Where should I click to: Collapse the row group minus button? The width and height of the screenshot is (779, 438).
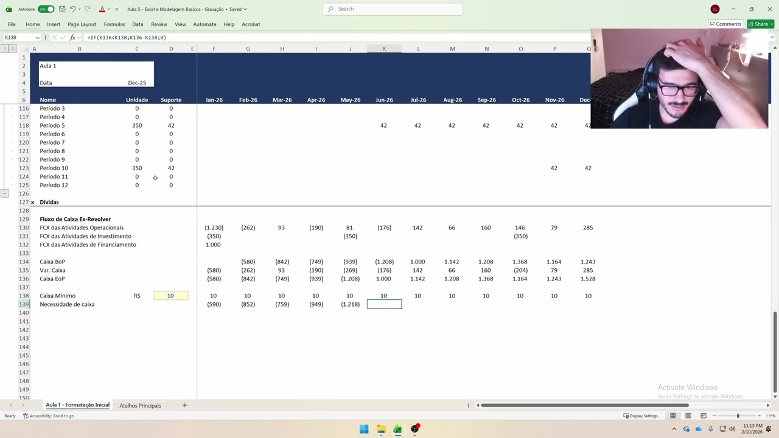pyautogui.click(x=5, y=193)
